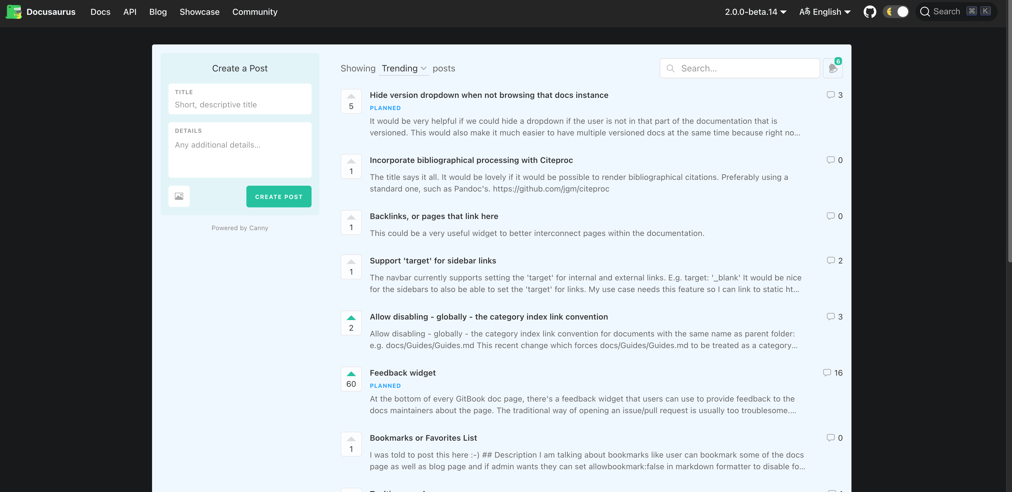
Task: Open comments icon for Bookmarks post
Action: (x=831, y=438)
